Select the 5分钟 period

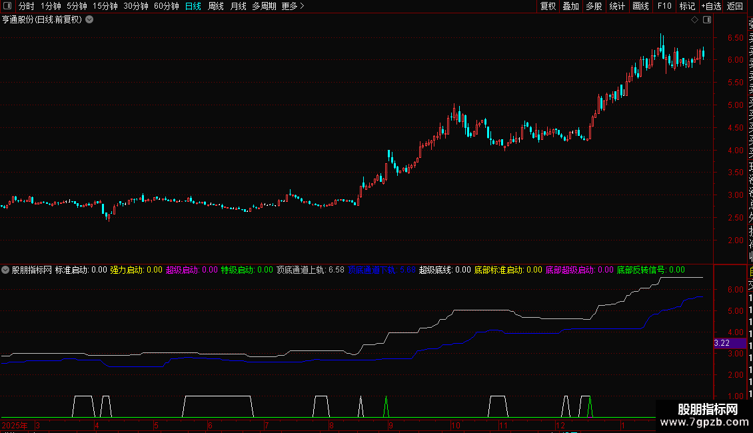[77, 6]
